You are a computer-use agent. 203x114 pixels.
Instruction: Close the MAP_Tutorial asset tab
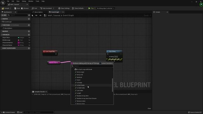(27, 4)
